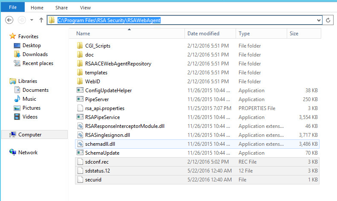Click the Videos filmstrip icon
This screenshot has height=201, width=337.
coord(17,117)
